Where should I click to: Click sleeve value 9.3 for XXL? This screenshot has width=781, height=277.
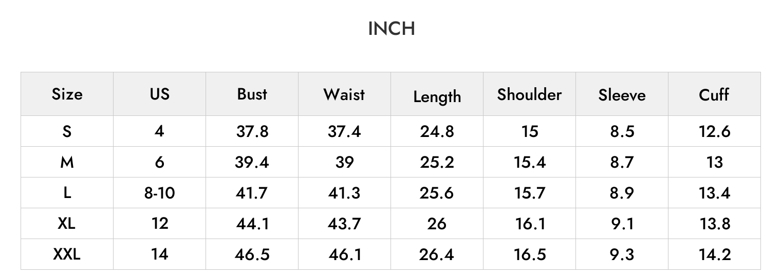point(622,254)
